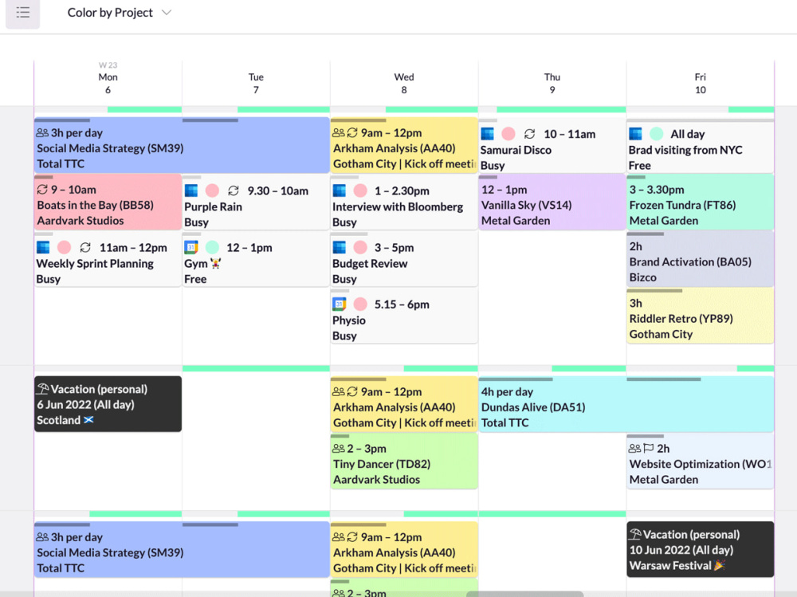Click the pink busy dot on Purple Rain

[213, 190]
